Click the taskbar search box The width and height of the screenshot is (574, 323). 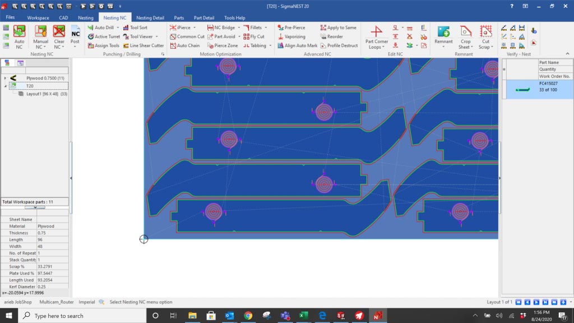point(82,315)
